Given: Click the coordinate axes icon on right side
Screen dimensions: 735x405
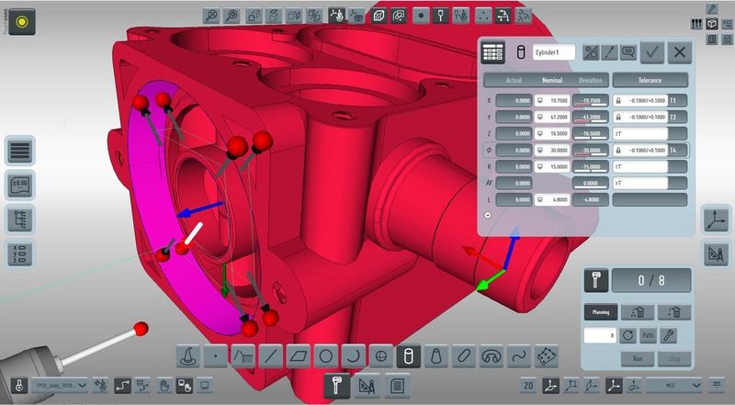Looking at the screenshot, I should click(x=716, y=219).
